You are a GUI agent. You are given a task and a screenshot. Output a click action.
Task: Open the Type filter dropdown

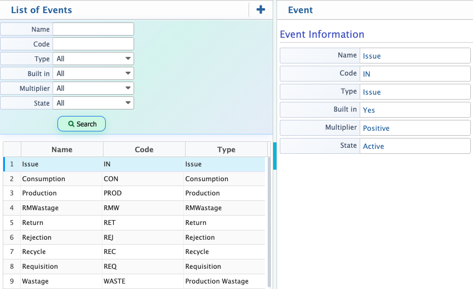[x=93, y=59]
